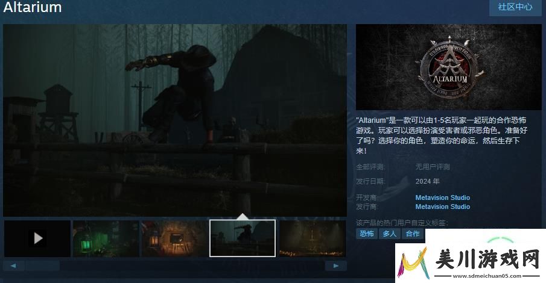
Task: Select the highlighted hooded figure thumbnail
Action: tap(243, 238)
